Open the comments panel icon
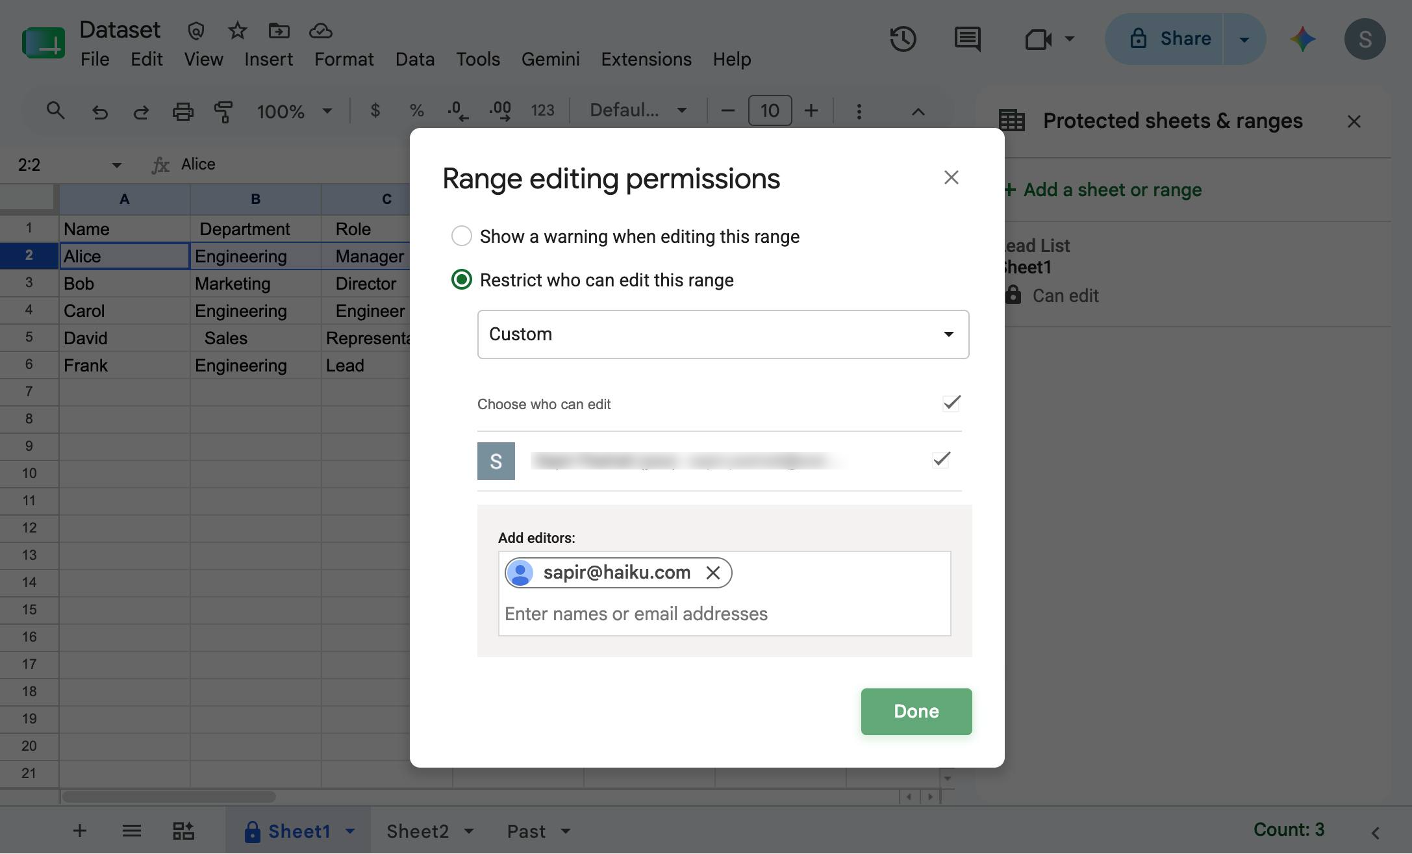This screenshot has height=854, width=1412. point(967,39)
